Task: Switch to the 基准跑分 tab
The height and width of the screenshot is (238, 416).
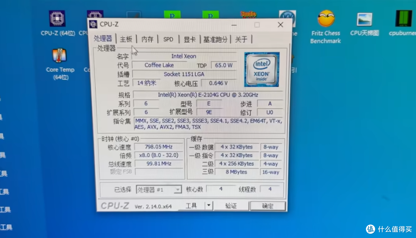Action: pos(215,39)
